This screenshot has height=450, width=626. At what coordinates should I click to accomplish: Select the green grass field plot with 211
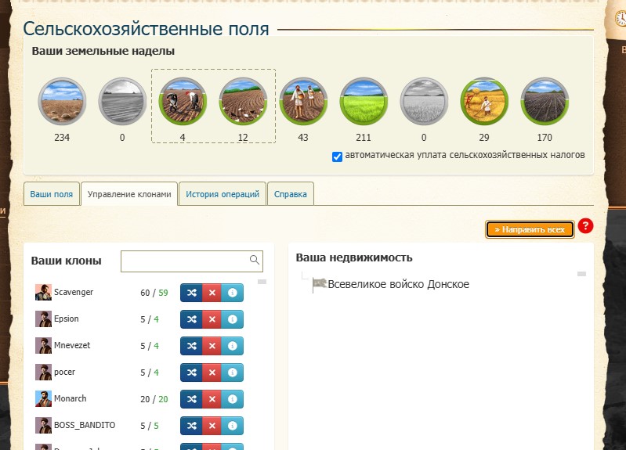(x=364, y=102)
